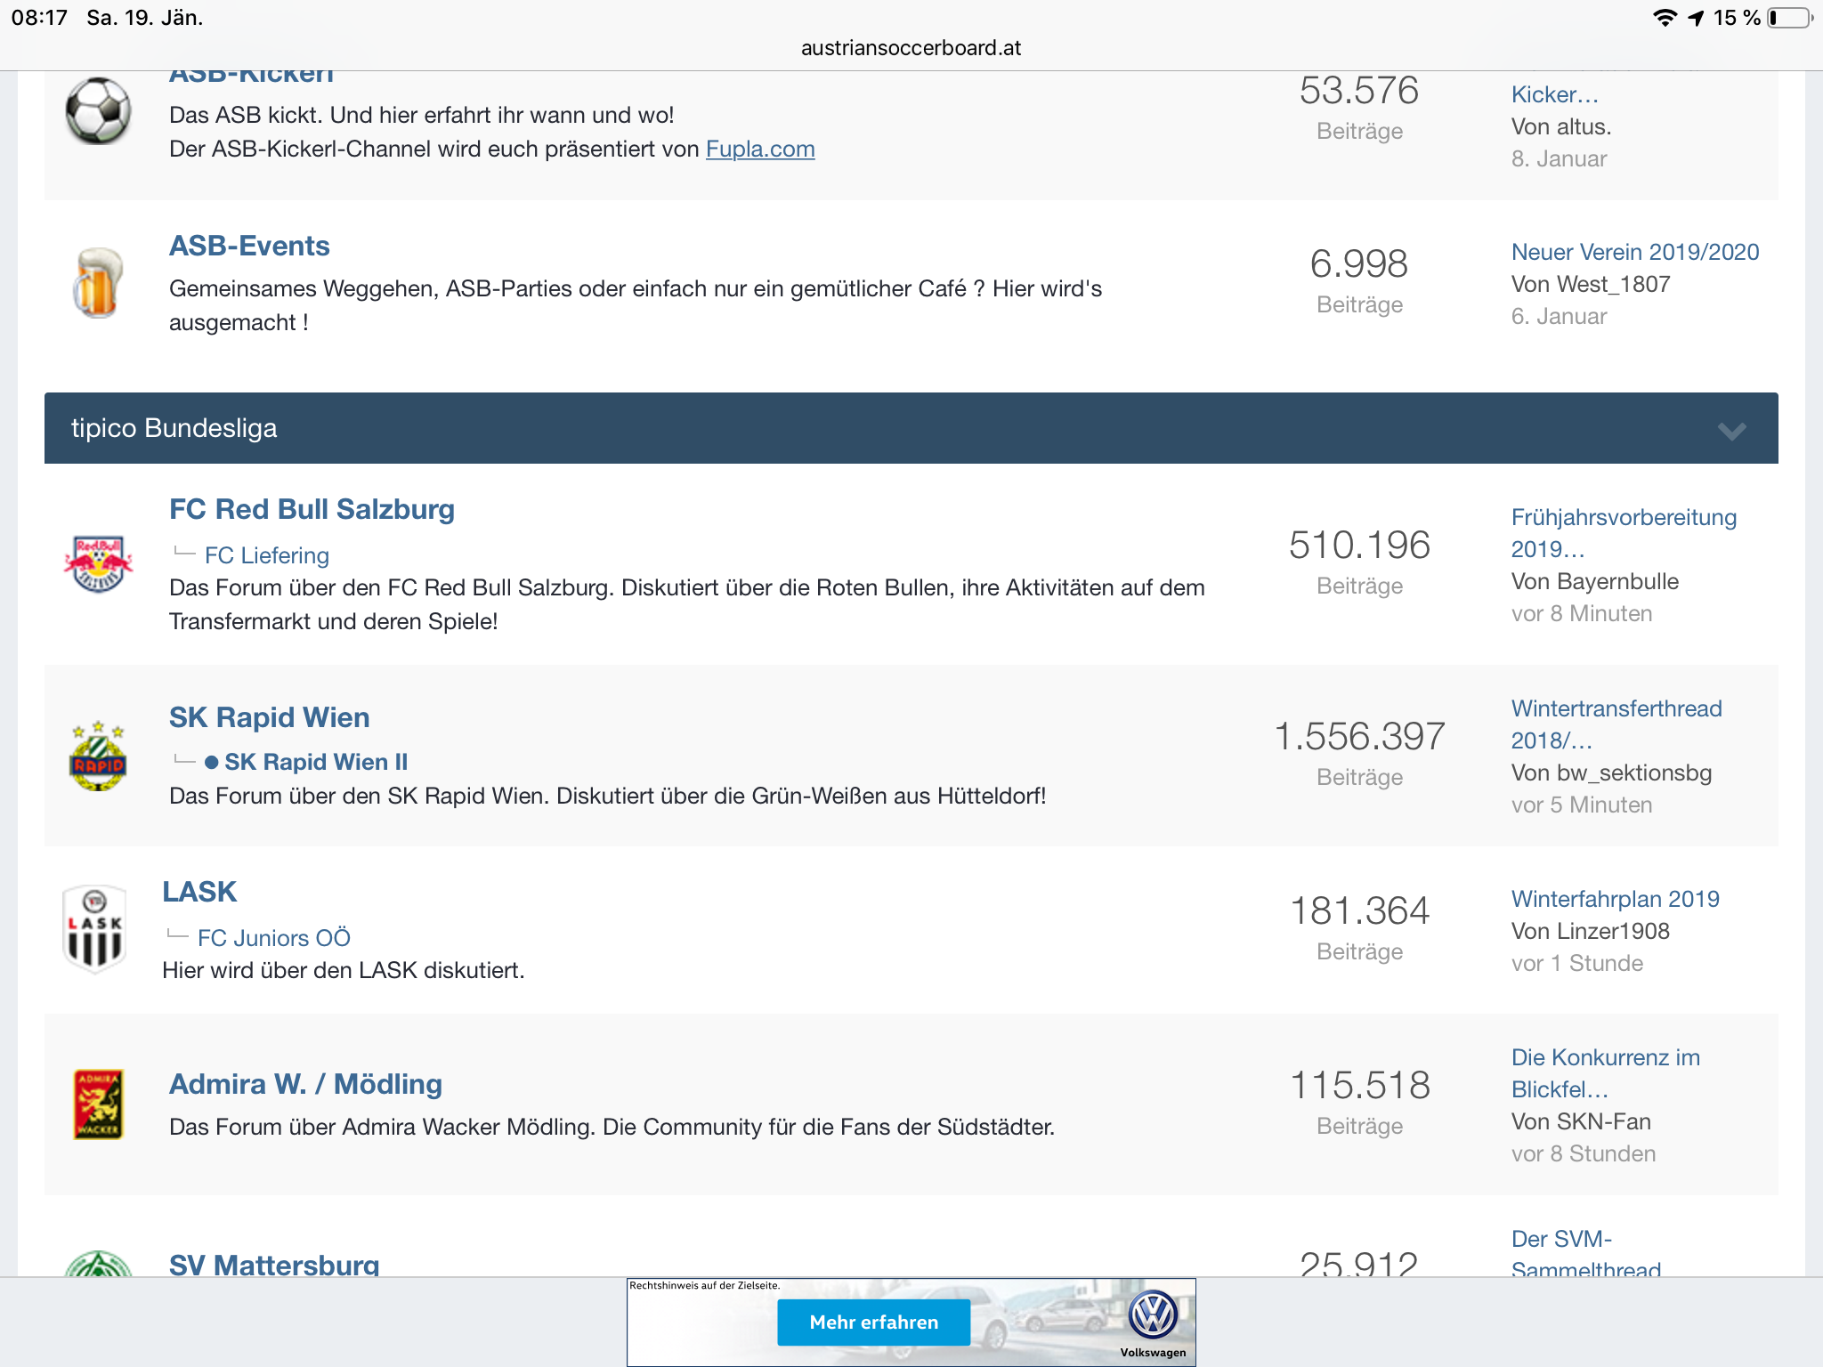Open the SK Rapid Wien II subforum
1823x1367 pixels.
[316, 762]
